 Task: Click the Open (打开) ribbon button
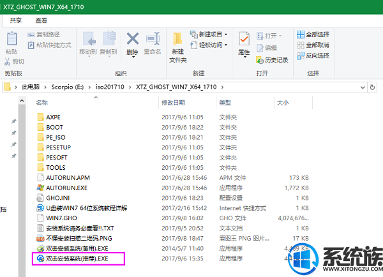269,36
